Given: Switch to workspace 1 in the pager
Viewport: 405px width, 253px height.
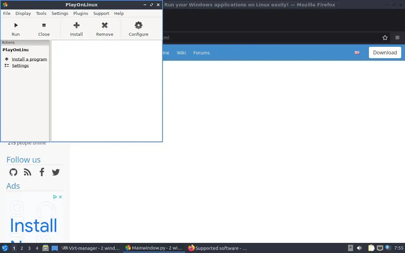Looking at the screenshot, I should (x=14, y=248).
